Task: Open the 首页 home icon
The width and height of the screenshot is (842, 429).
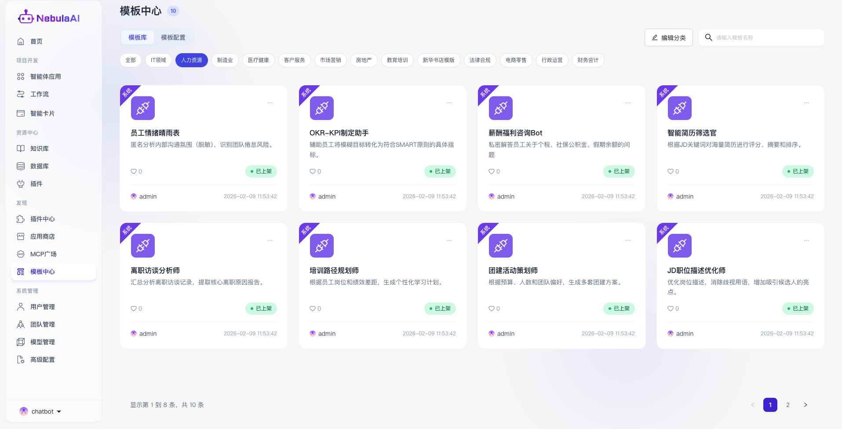Action: click(21, 41)
